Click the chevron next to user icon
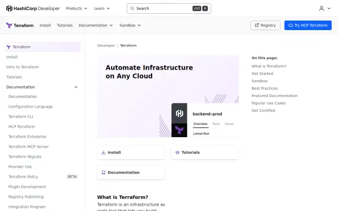Image resolution: width=338 pixels, height=211 pixels. (x=329, y=8)
